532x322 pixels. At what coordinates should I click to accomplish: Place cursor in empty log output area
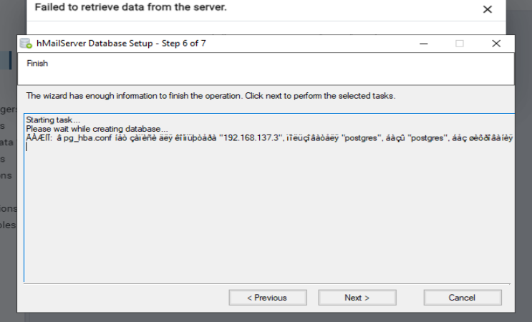click(x=265, y=215)
